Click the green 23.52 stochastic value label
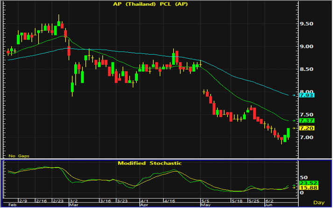333x208 pixels. (309, 183)
